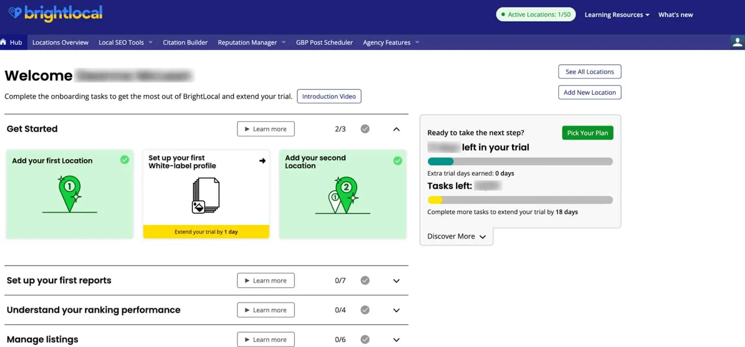Open GBP Post Scheduler

325,42
